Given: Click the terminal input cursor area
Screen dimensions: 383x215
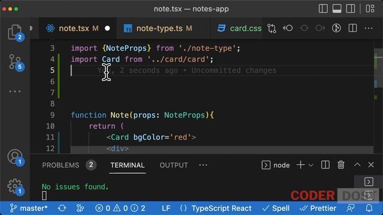Looking at the screenshot, I should point(44,196).
